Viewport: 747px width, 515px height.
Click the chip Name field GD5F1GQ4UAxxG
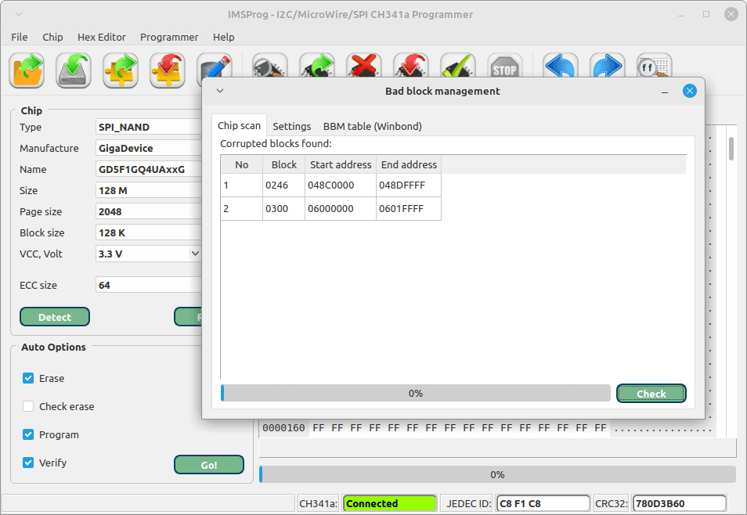pyautogui.click(x=149, y=169)
